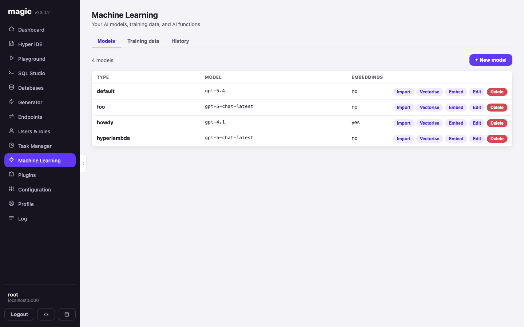The image size is (524, 327).
Task: Click the Task Manager clock icon
Action: [11, 145]
